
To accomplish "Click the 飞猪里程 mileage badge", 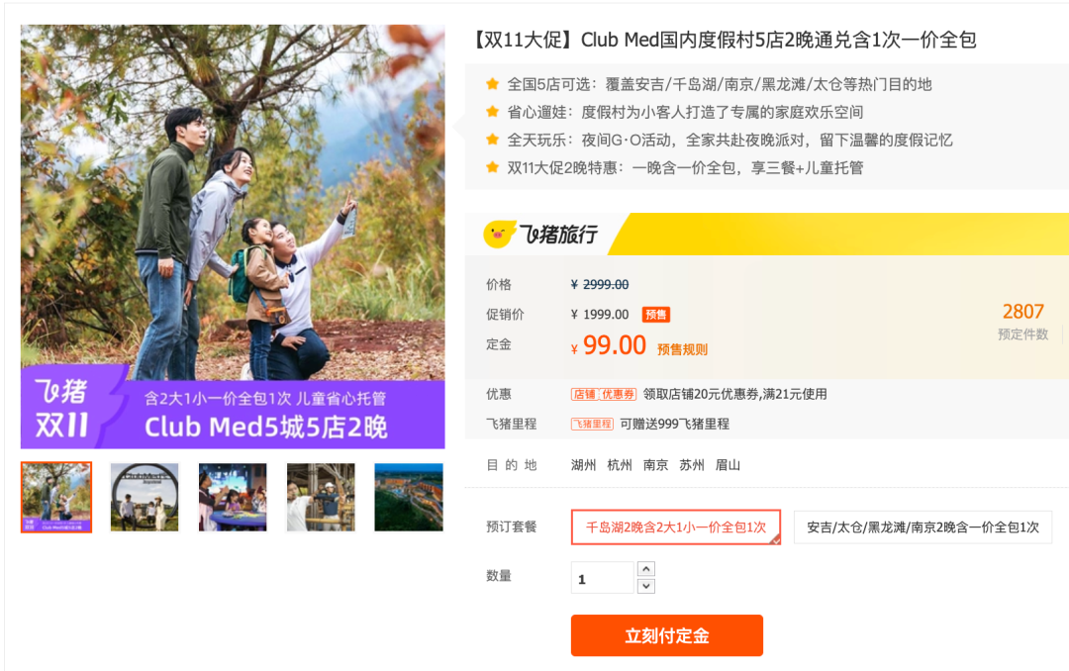I will coord(592,425).
